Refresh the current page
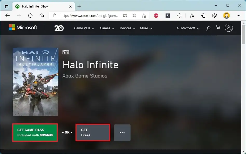This screenshot has height=154, width=246. [30, 16]
